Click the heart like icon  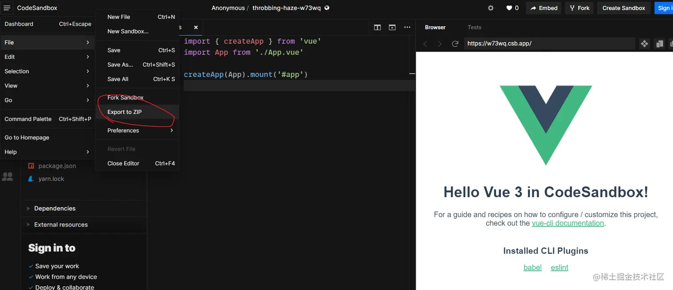[509, 8]
